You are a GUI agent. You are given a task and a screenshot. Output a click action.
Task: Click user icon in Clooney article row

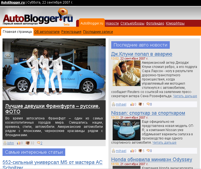pos(113,104)
